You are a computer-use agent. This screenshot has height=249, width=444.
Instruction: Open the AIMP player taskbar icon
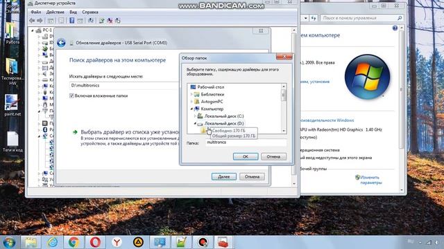click(x=138, y=242)
